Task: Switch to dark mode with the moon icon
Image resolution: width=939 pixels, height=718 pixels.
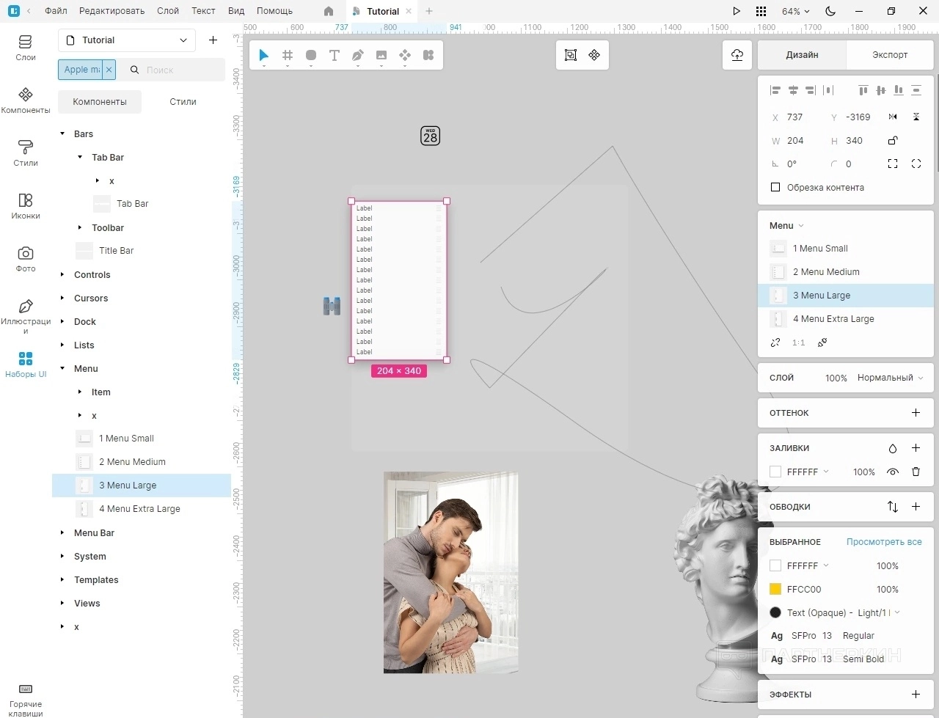Action: click(830, 11)
